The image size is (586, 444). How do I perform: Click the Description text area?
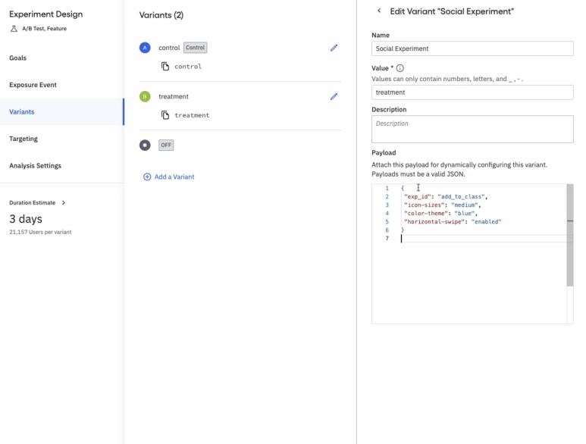click(472, 130)
